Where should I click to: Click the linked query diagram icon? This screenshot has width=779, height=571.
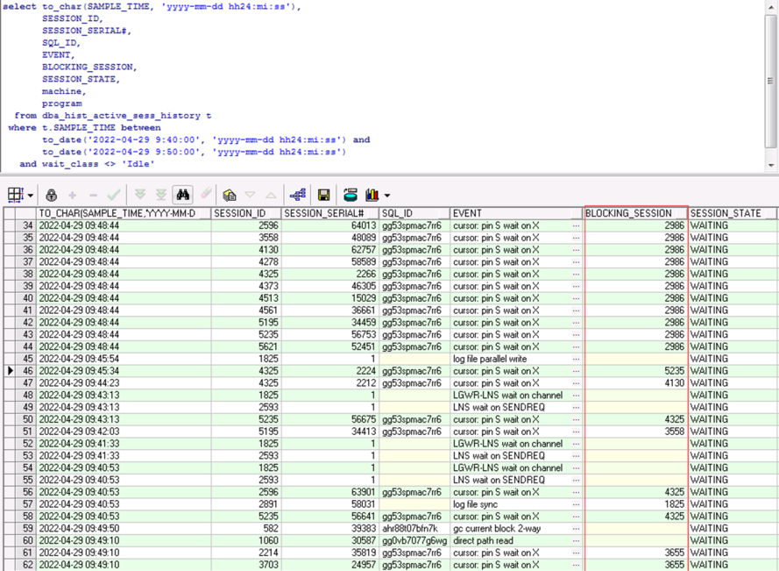(297, 195)
